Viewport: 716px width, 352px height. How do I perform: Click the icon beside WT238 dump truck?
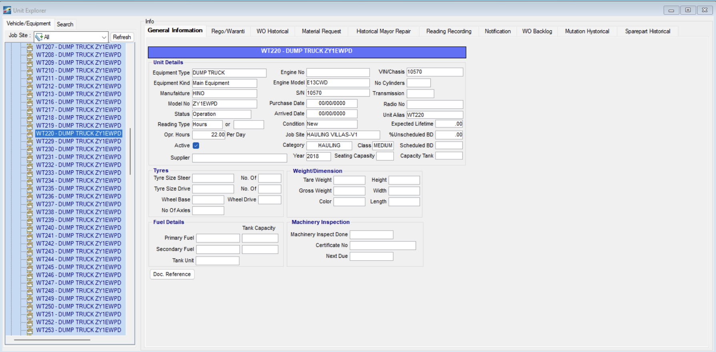[x=30, y=212]
